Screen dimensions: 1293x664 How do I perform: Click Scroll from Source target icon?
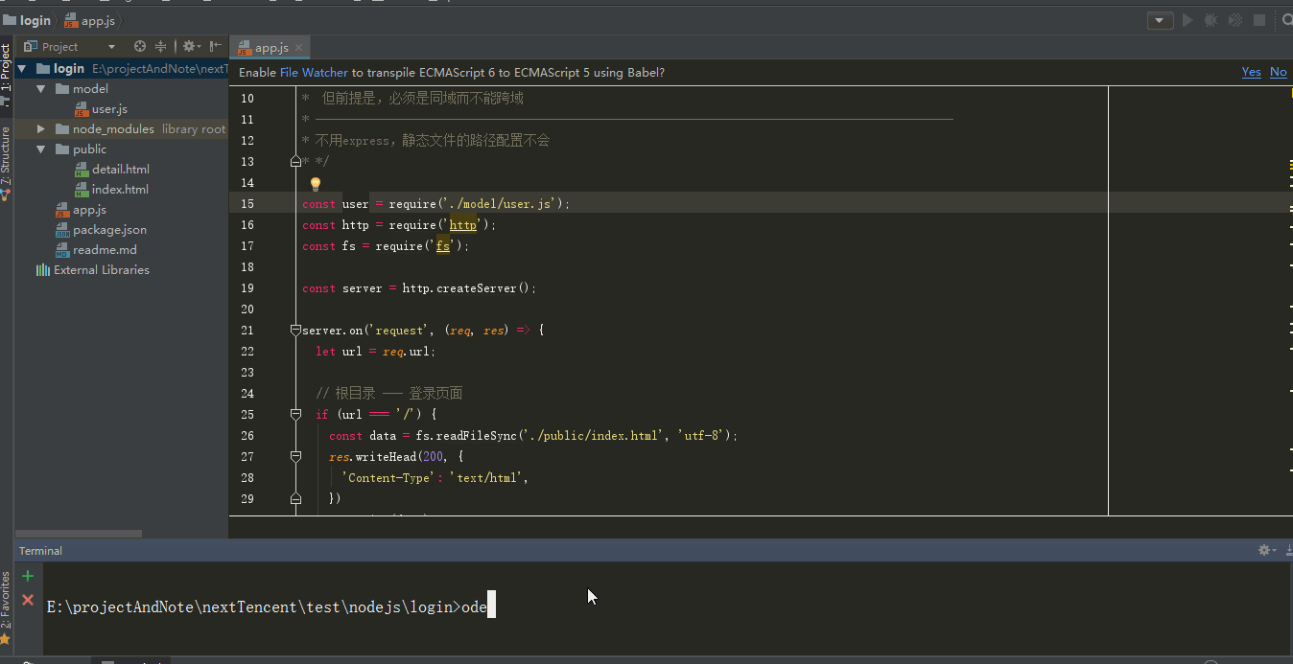click(140, 46)
